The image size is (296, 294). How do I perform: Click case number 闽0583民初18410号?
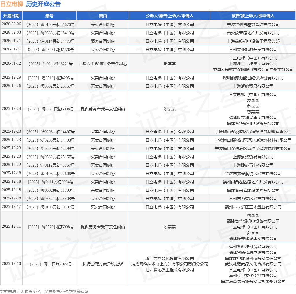(x=58, y=33)
